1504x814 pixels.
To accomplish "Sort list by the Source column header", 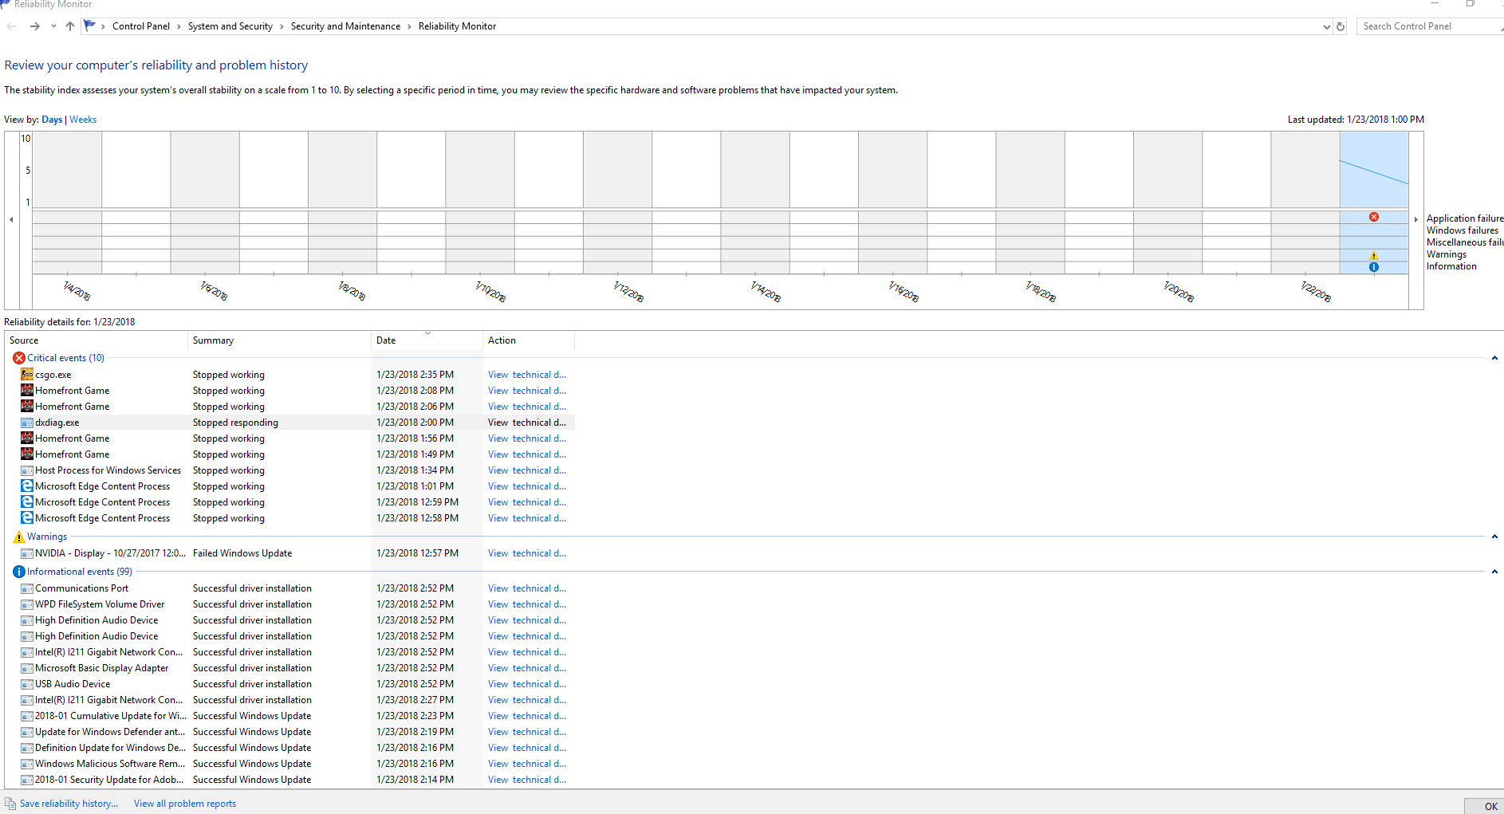I will click(96, 340).
